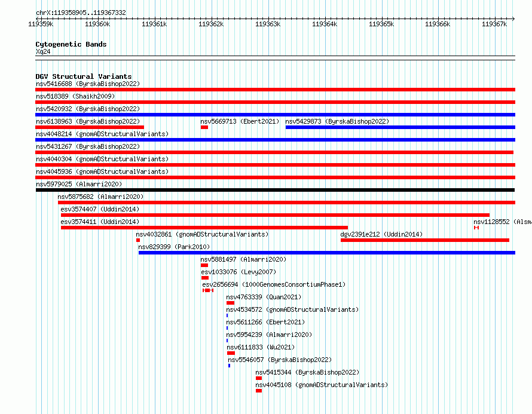
Task: Click the 119366k ruler tick label
Action: click(438, 24)
